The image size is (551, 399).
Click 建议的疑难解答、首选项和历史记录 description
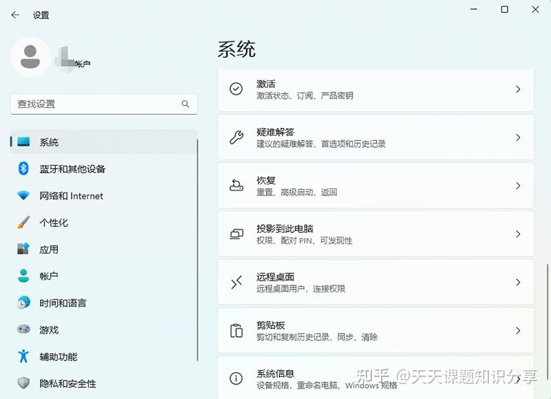[x=321, y=144]
